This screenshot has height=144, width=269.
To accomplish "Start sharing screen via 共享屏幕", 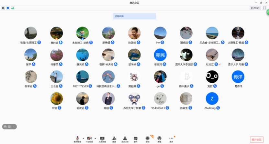I will 102,139.
